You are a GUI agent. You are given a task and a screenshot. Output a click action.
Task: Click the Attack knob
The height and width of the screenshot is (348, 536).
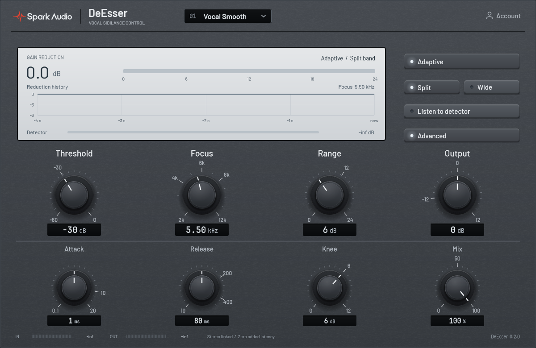coord(74,288)
